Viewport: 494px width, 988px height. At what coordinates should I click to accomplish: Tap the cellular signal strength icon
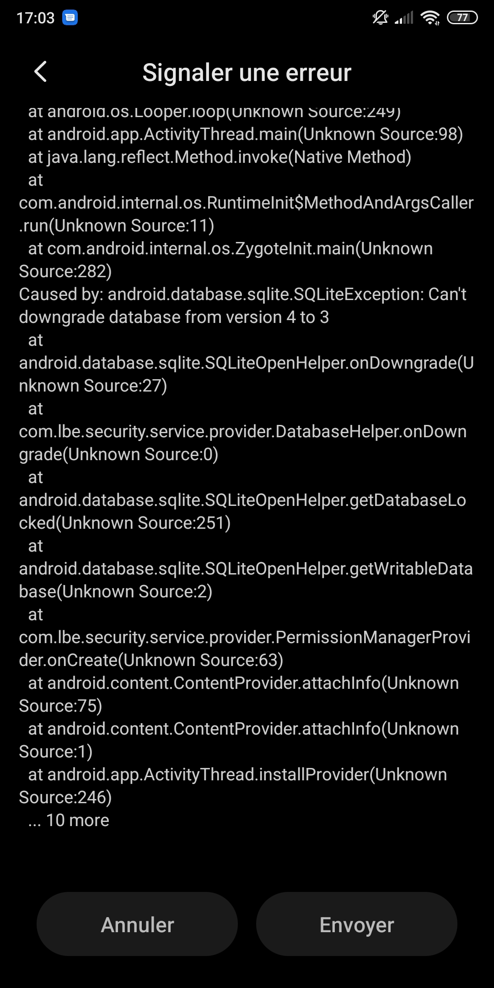pyautogui.click(x=404, y=17)
